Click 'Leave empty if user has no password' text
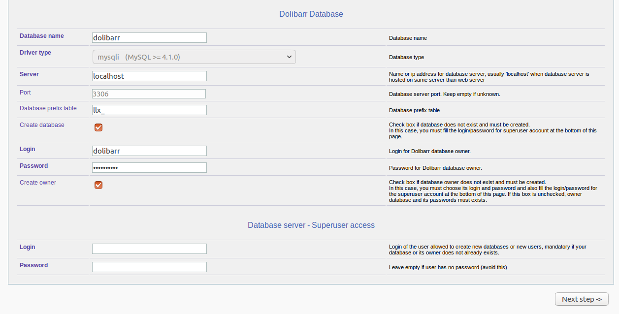The image size is (619, 314). [x=448, y=268]
